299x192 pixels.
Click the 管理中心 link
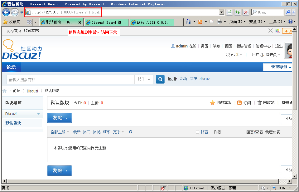coord(263,46)
